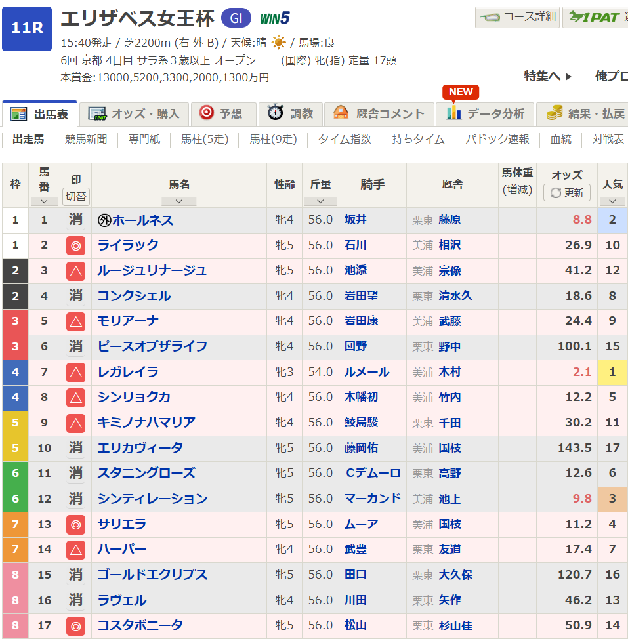Toggle the 消 mark for コンクシェル
Screen dimensions: 628x639
pyautogui.click(x=76, y=296)
